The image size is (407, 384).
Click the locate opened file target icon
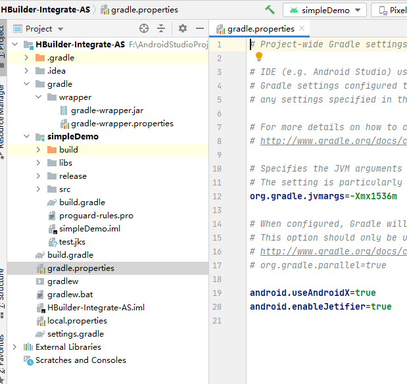(x=144, y=28)
